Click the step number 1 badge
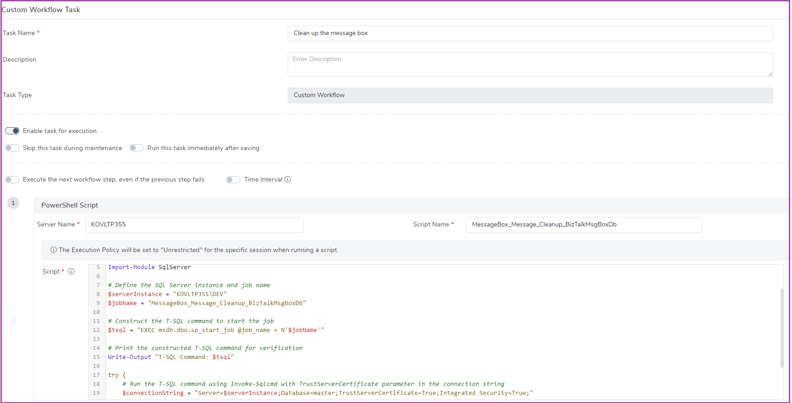Image resolution: width=792 pixels, height=403 pixels. pyautogui.click(x=13, y=203)
